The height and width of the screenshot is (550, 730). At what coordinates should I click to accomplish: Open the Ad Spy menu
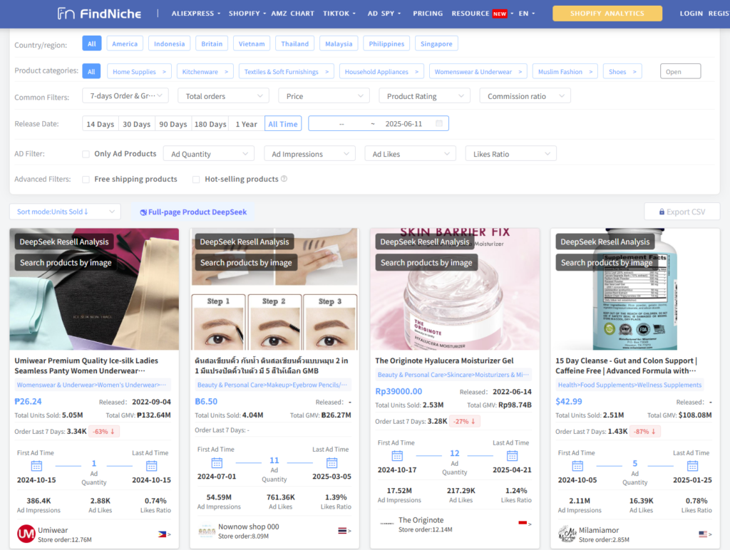coord(384,14)
